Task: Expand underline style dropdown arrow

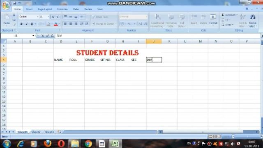Action: pyautogui.click(x=35, y=24)
